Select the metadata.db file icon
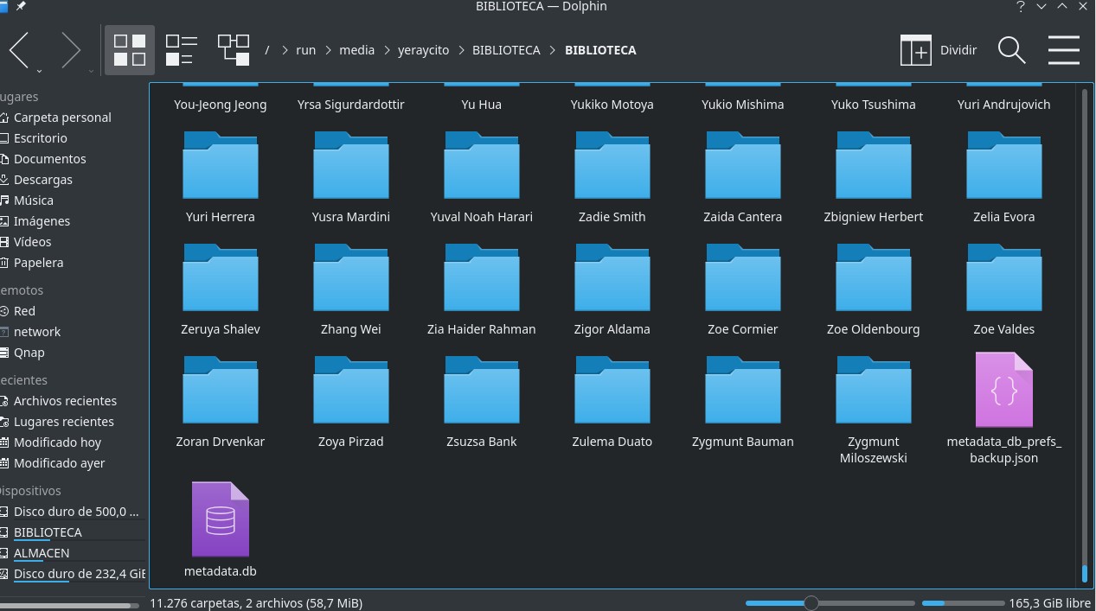The image size is (1096, 611). tap(221, 520)
